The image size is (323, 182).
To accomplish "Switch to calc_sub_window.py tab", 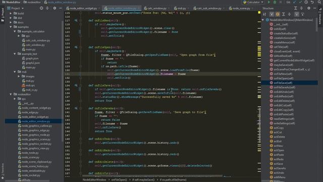I will tap(208, 9).
